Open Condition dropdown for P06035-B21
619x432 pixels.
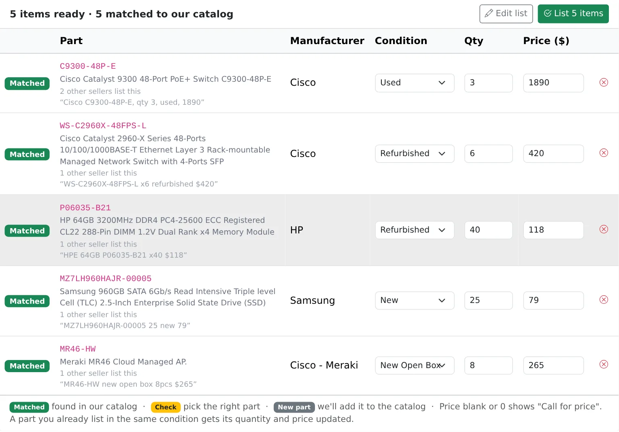pos(415,230)
